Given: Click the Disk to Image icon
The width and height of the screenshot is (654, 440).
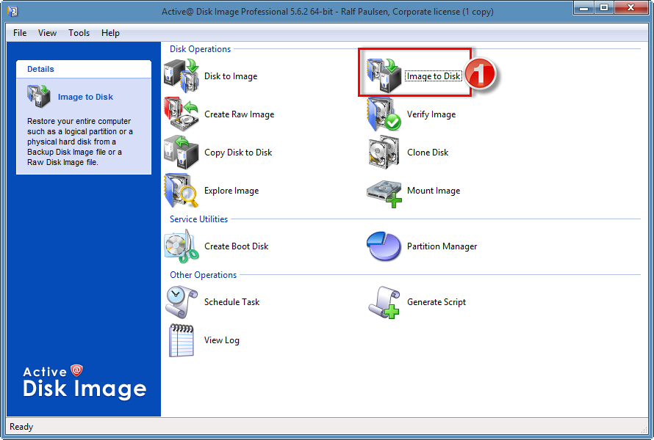Looking at the screenshot, I should 182,76.
